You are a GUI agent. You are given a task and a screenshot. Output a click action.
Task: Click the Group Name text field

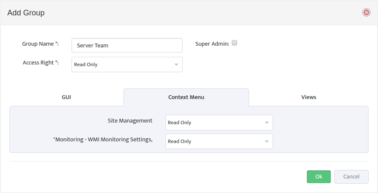click(127, 45)
